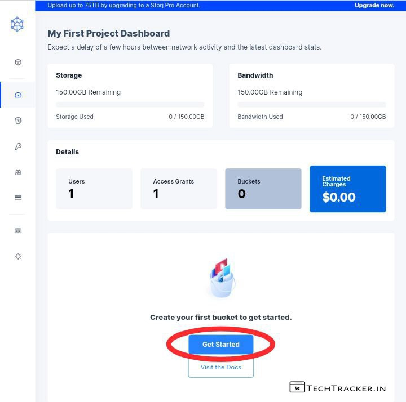Screen dimensions: 406x402
Task: Click the Get Started button
Action: pos(220,345)
